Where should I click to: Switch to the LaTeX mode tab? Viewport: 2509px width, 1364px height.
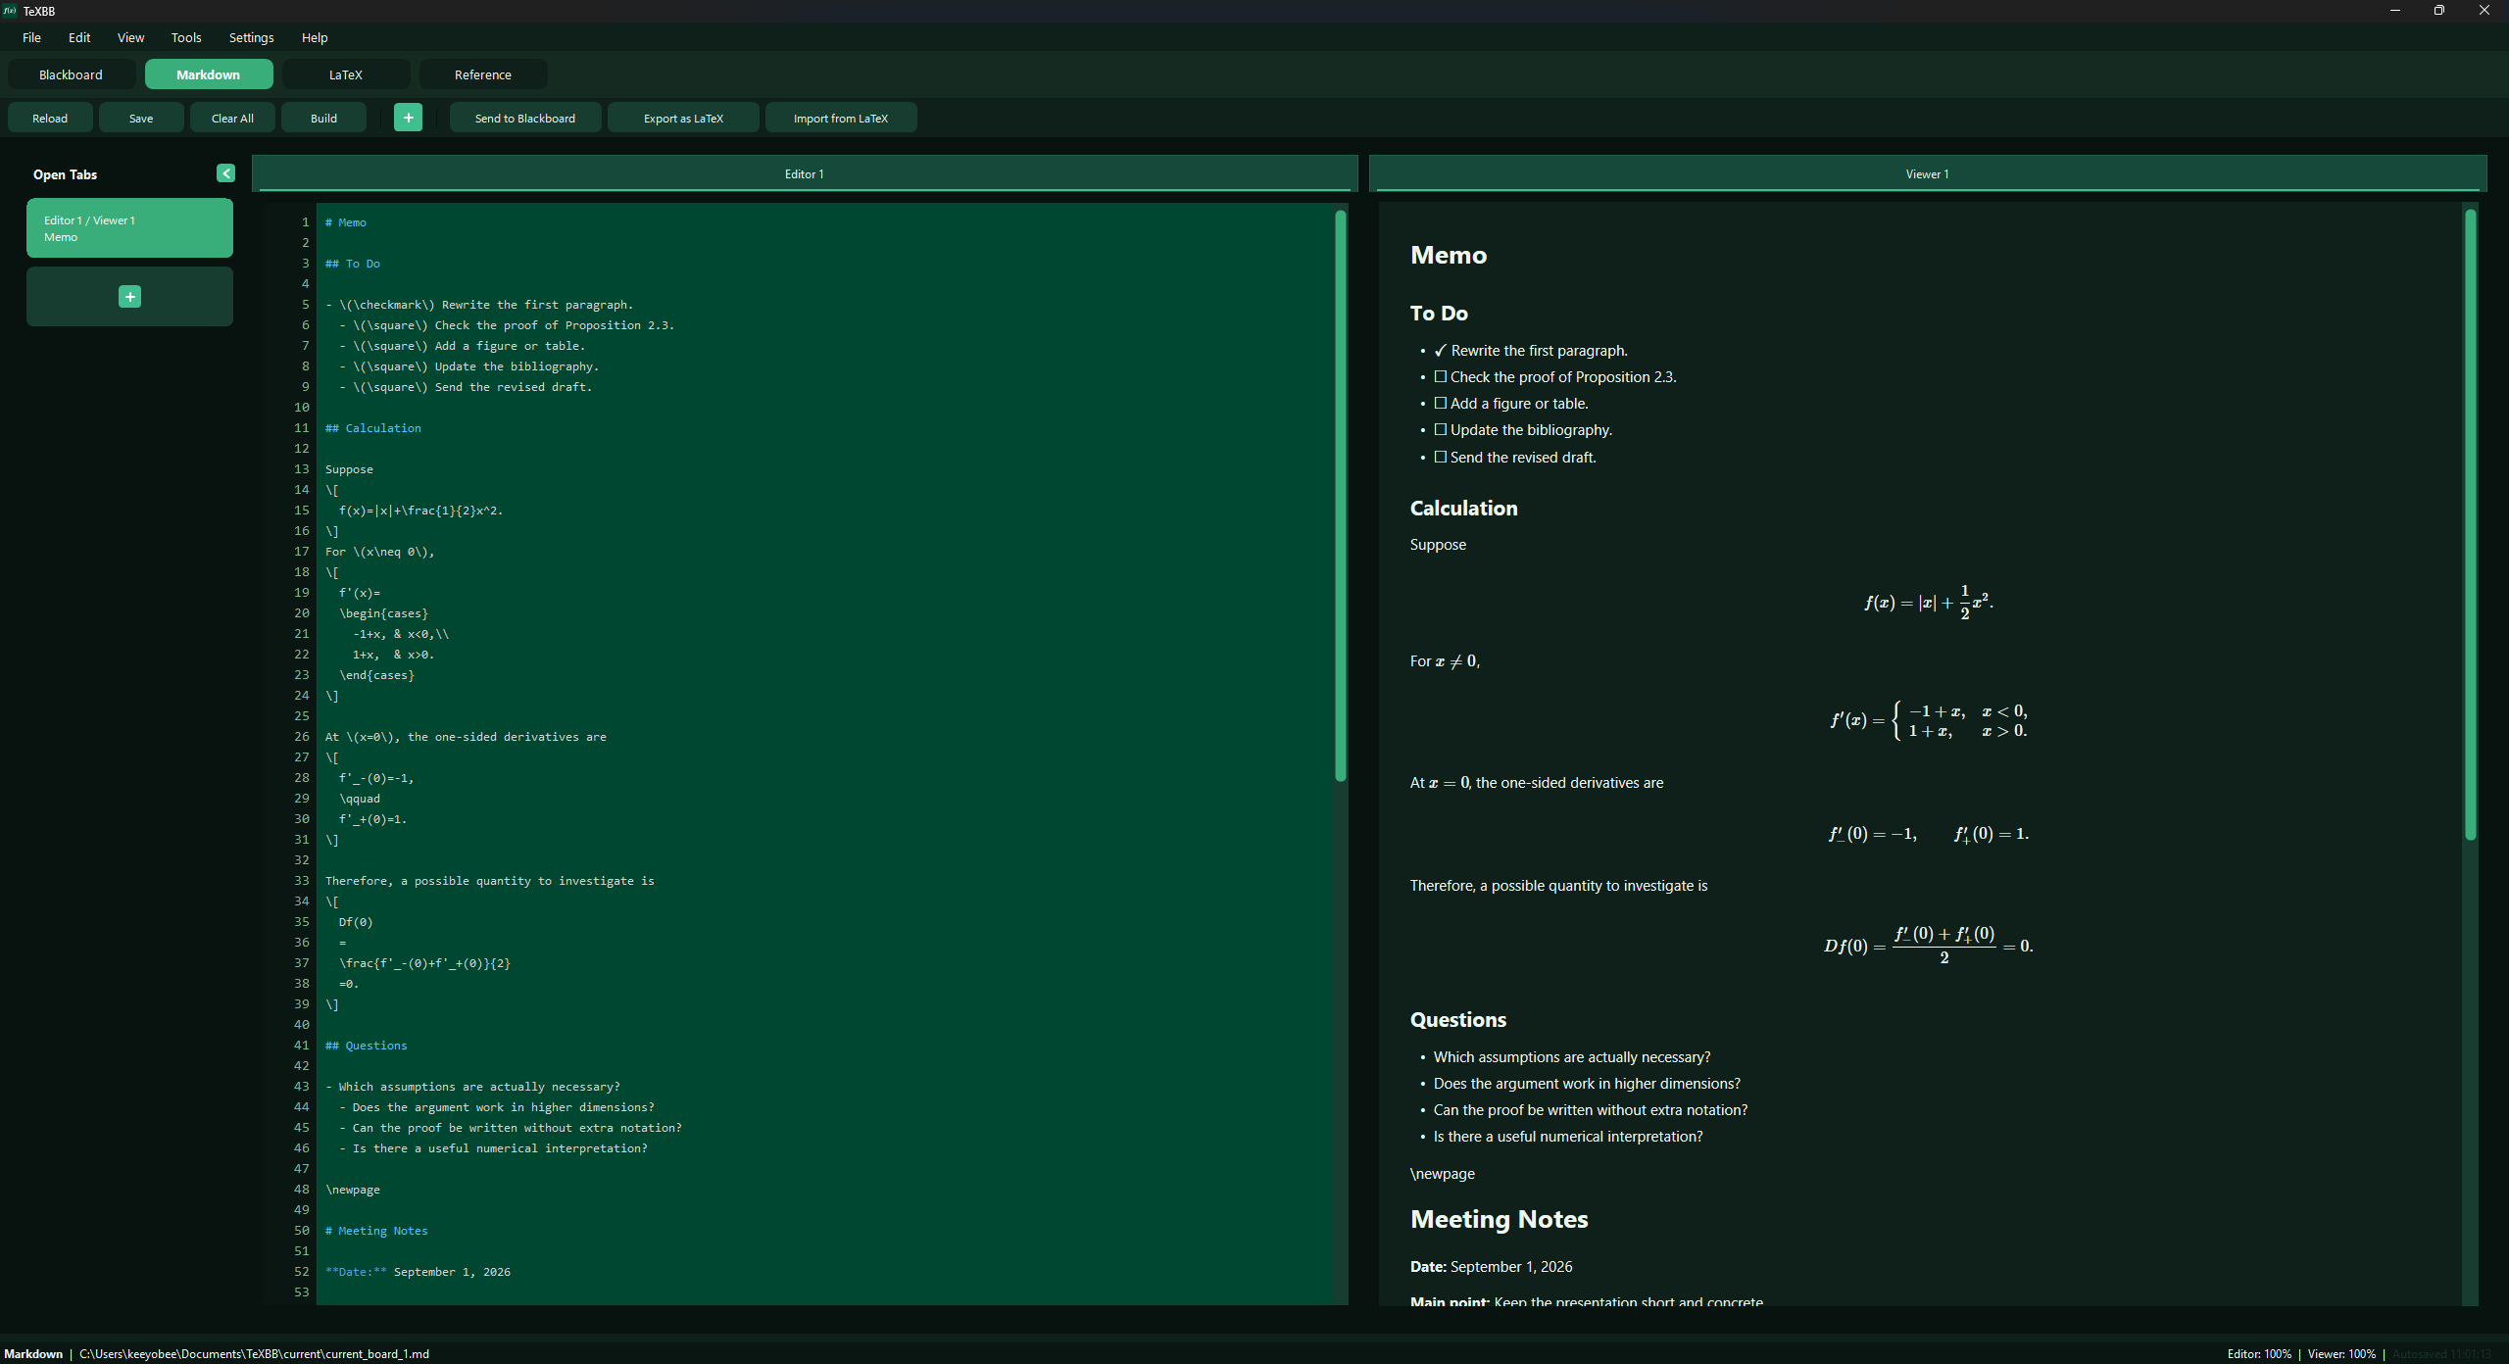click(345, 74)
